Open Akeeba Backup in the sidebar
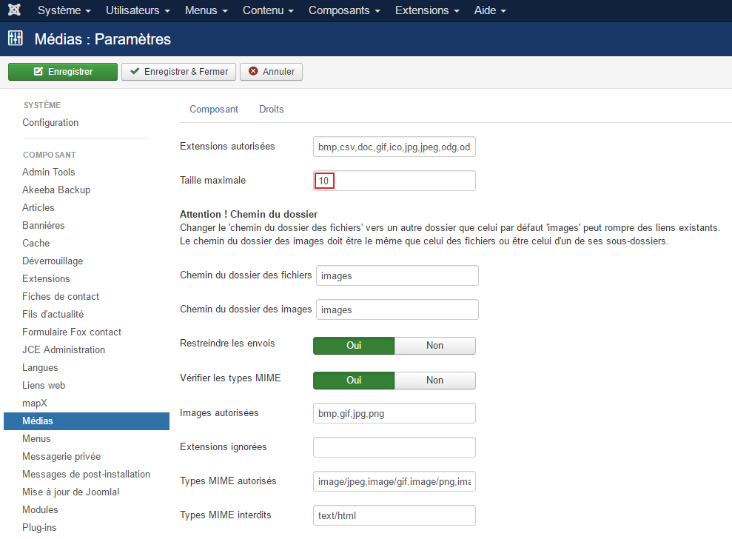This screenshot has width=732, height=539. click(56, 190)
